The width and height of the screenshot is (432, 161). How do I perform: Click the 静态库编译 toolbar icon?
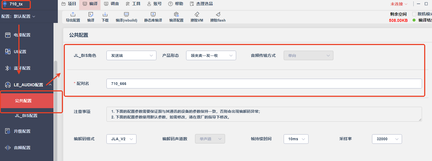(153, 14)
